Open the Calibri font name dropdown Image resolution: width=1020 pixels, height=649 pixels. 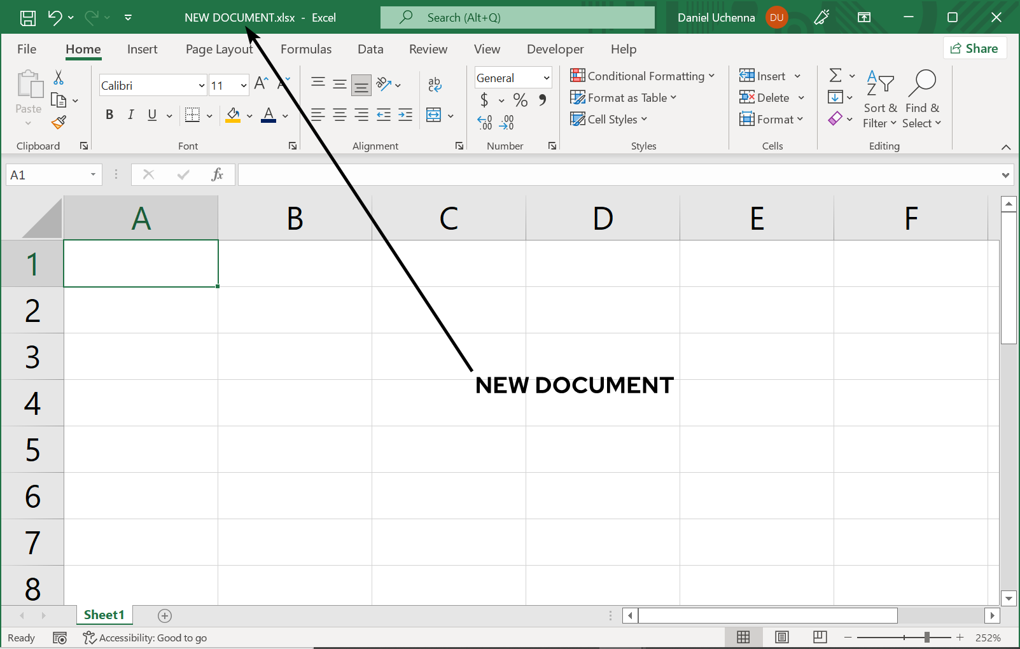201,86
